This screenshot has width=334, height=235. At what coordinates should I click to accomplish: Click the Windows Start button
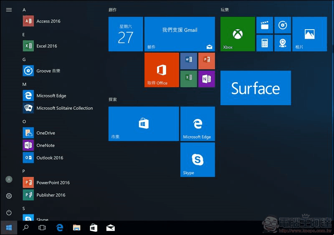[9, 228]
